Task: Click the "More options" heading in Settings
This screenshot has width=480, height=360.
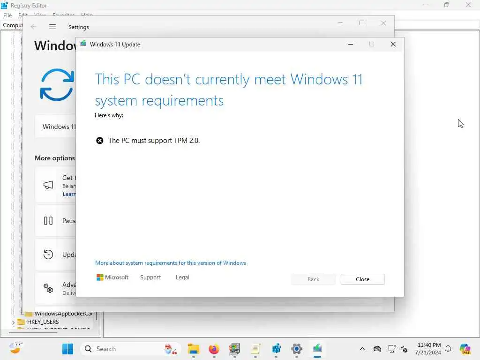Action: click(55, 158)
